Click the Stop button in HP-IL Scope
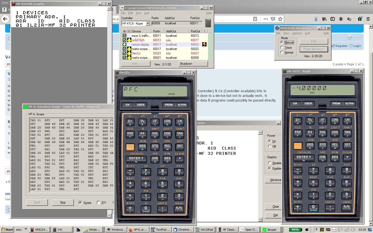Viewport: 373px width, 233px height. (x=63, y=202)
